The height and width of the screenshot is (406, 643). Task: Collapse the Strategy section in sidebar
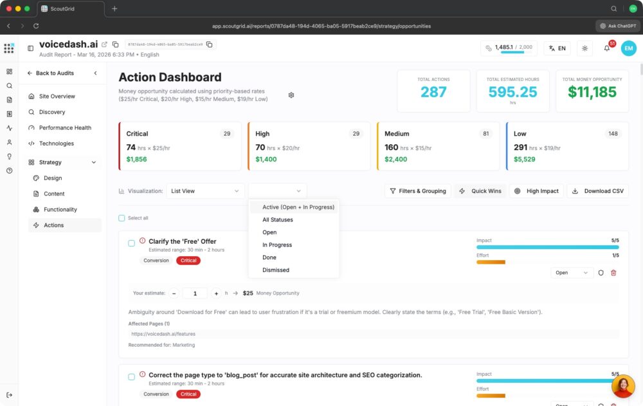point(94,162)
